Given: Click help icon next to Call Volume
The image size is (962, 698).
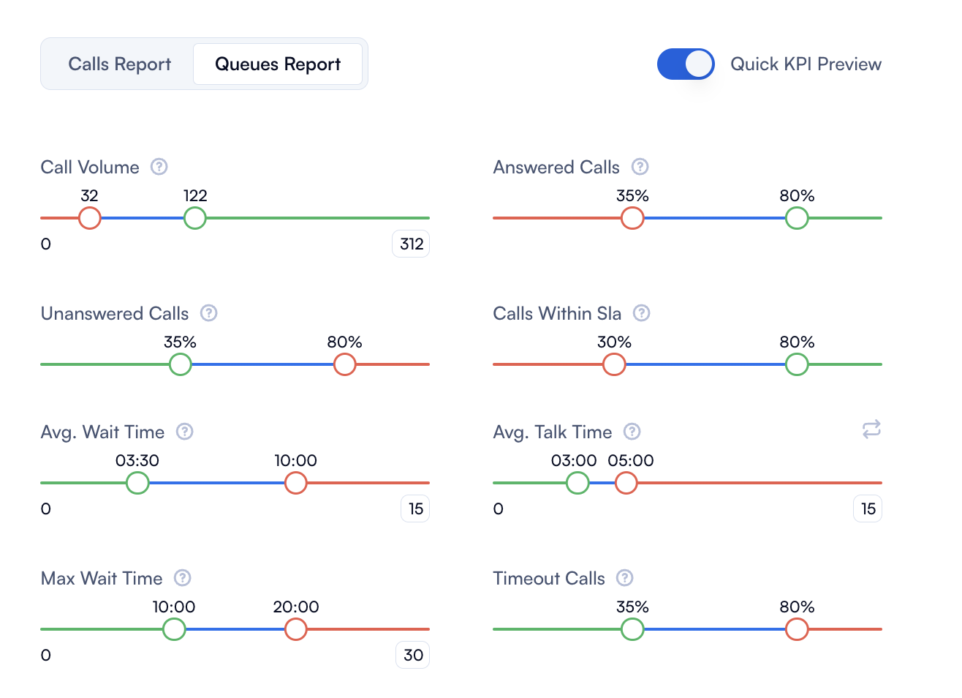Looking at the screenshot, I should click(159, 167).
